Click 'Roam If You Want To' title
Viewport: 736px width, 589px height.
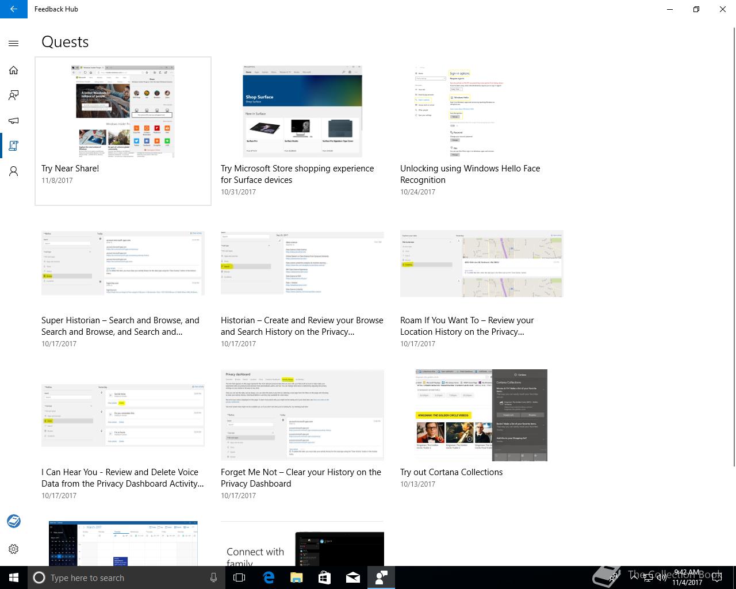pyautogui.click(x=467, y=326)
